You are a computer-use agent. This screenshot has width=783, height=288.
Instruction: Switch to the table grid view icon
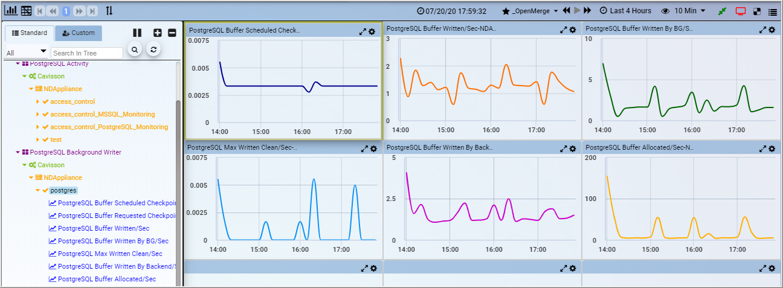[x=26, y=11]
